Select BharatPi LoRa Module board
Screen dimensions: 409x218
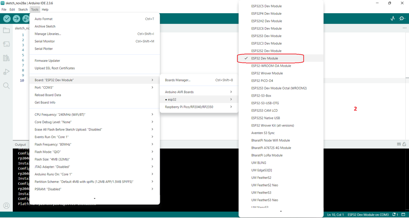(x=281, y=155)
